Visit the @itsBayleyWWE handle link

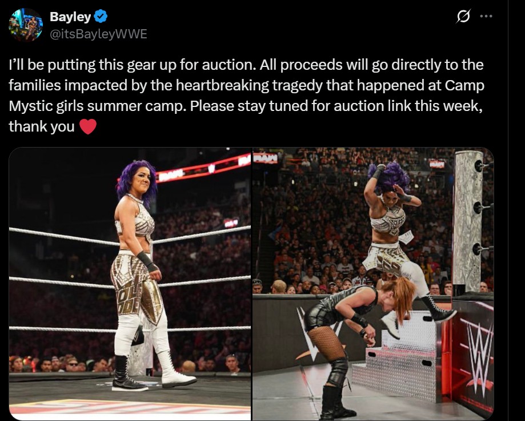pos(98,34)
